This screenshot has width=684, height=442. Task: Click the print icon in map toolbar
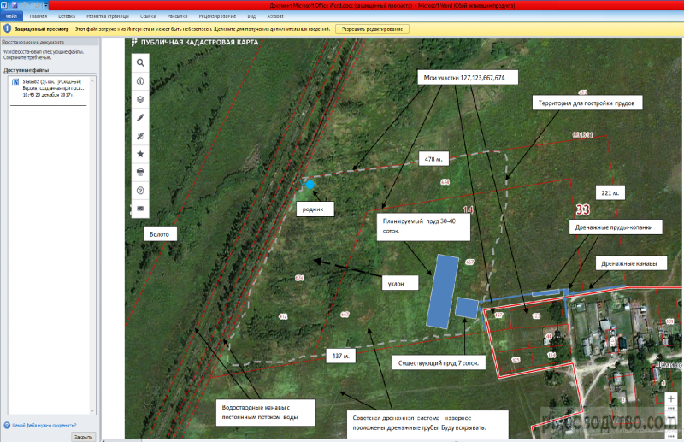140,172
